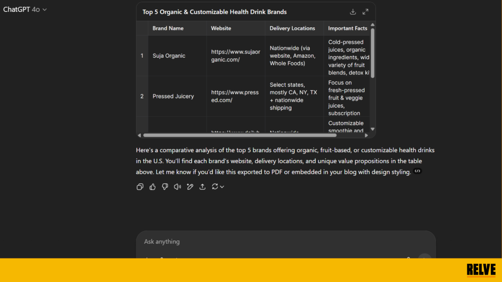
Task: Select row number 1 cell
Action: pos(142,56)
